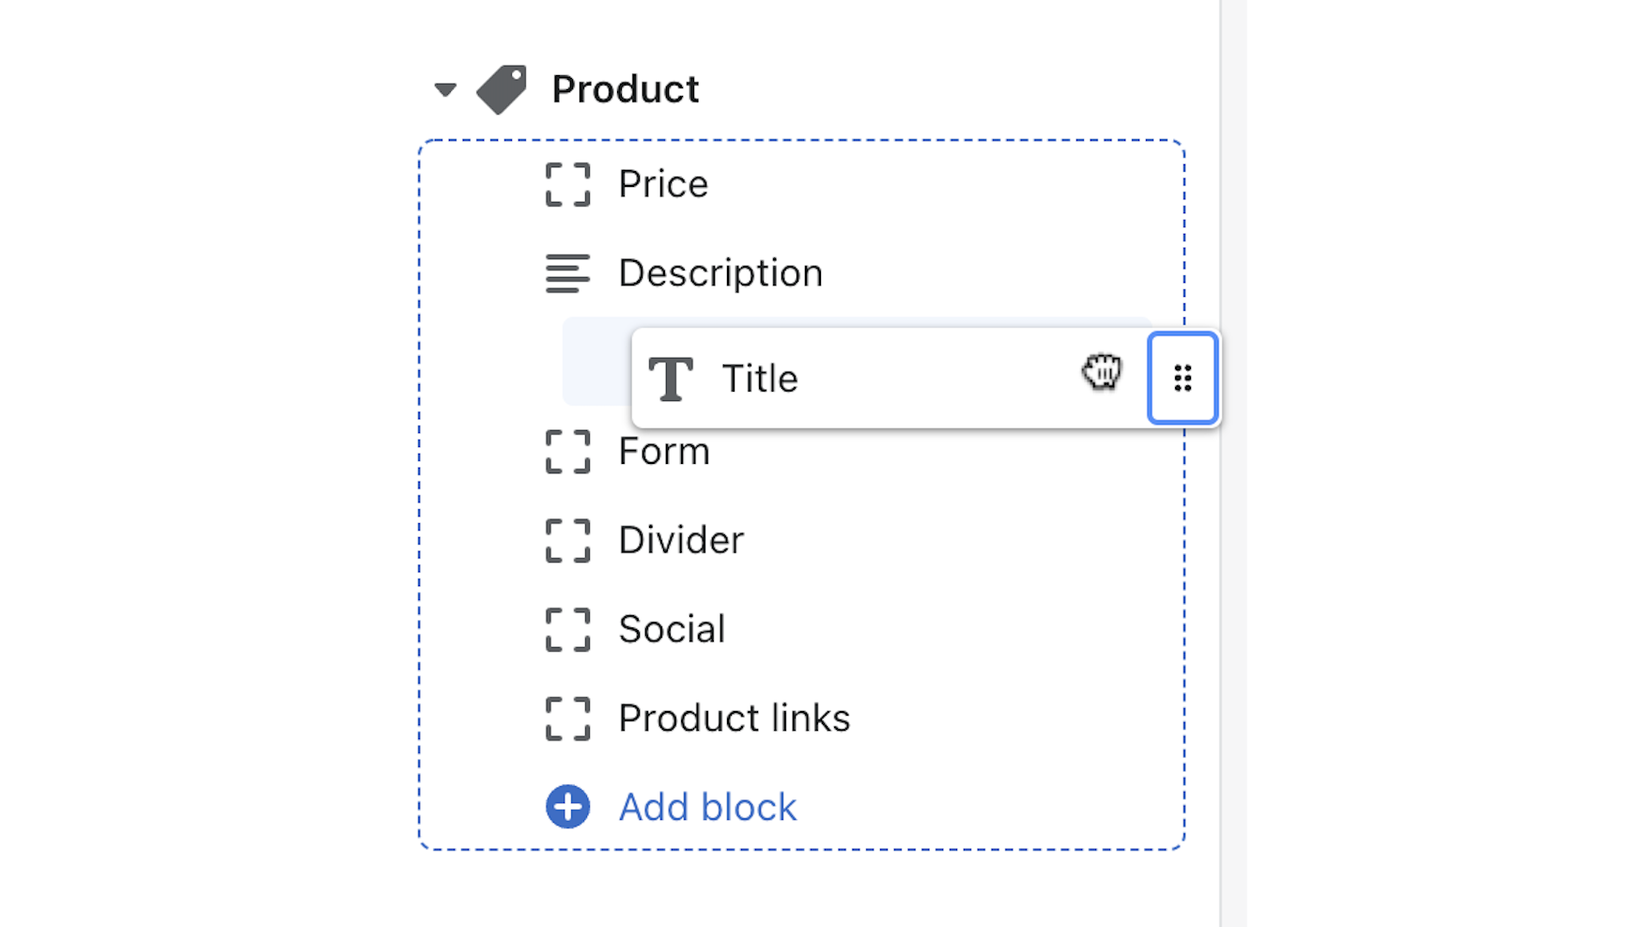Click the Divider block icon

(x=567, y=541)
